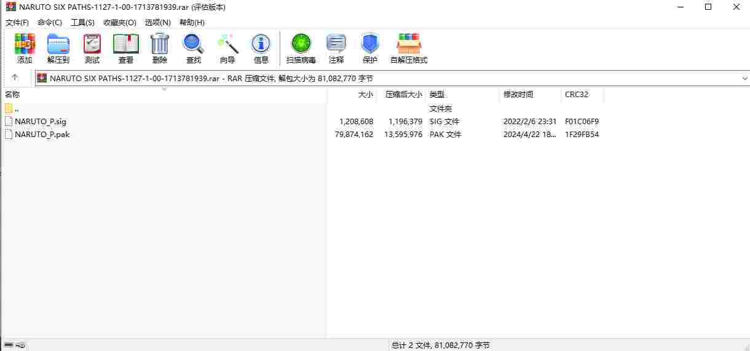Select the parent folder ".." icon
The height and width of the screenshot is (351, 750).
[9, 108]
